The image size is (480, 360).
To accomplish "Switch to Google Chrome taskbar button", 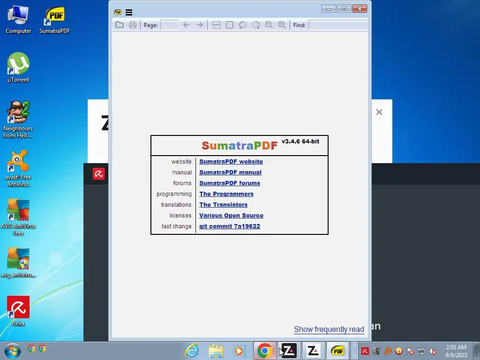I will pos(265,351).
